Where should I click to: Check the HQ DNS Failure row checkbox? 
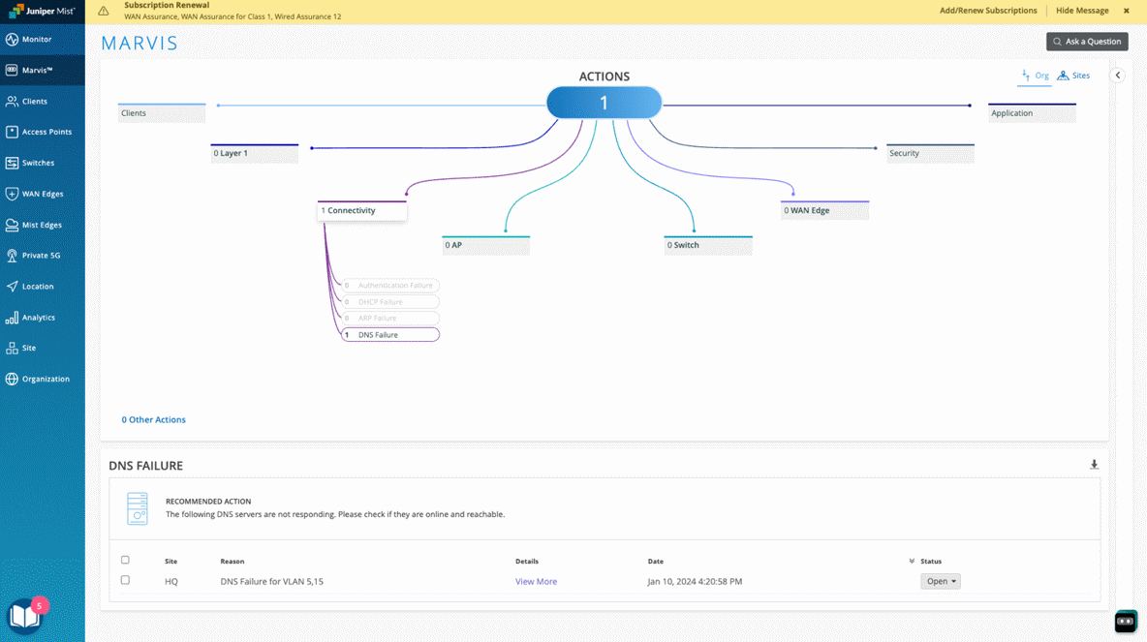tap(125, 581)
